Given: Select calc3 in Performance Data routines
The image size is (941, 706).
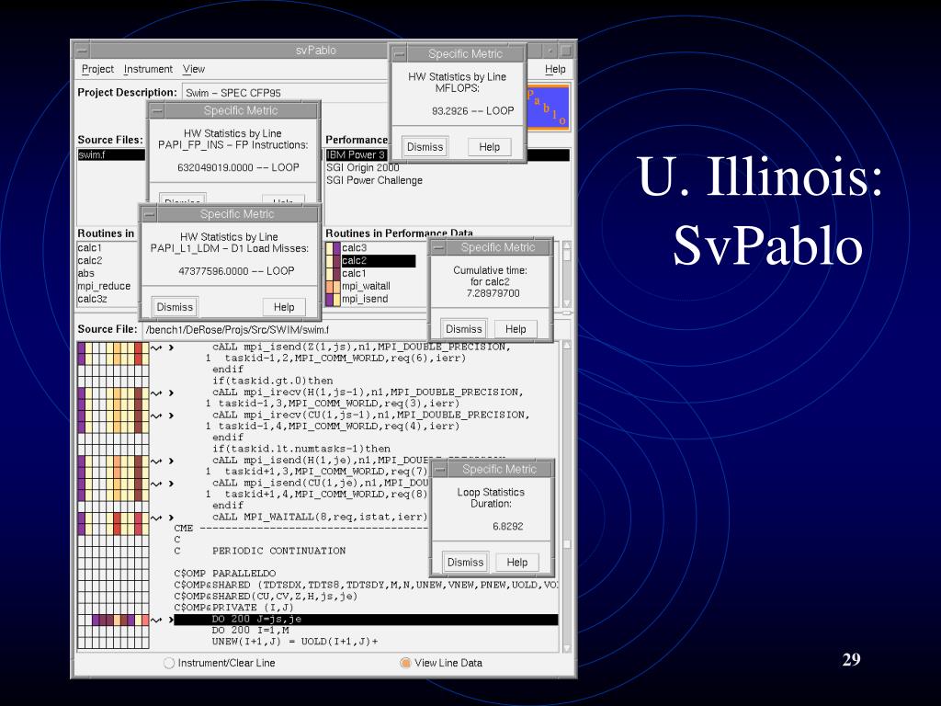Looking at the screenshot, I should 354,247.
